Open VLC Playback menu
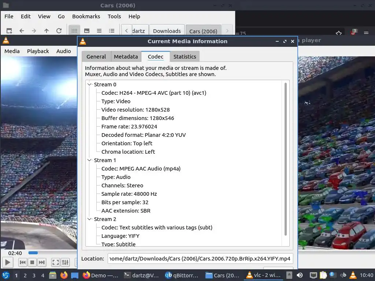The image size is (375, 281). coord(38,51)
